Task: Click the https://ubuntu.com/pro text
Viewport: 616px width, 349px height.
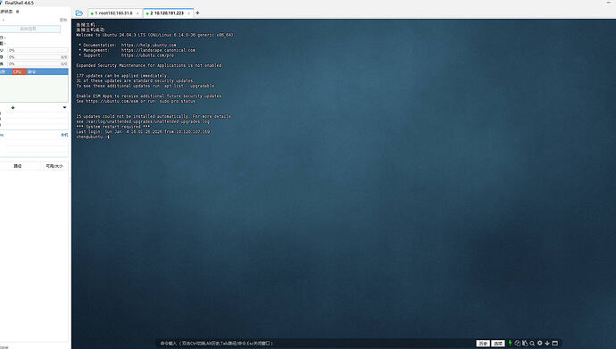Action: point(147,55)
